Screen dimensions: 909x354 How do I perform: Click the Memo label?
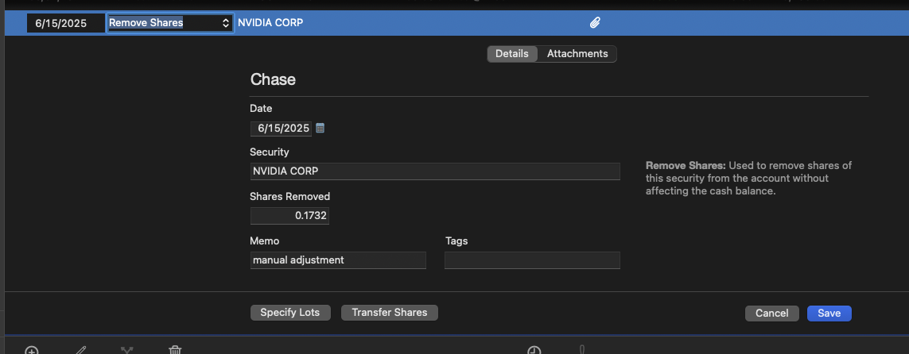[264, 240]
